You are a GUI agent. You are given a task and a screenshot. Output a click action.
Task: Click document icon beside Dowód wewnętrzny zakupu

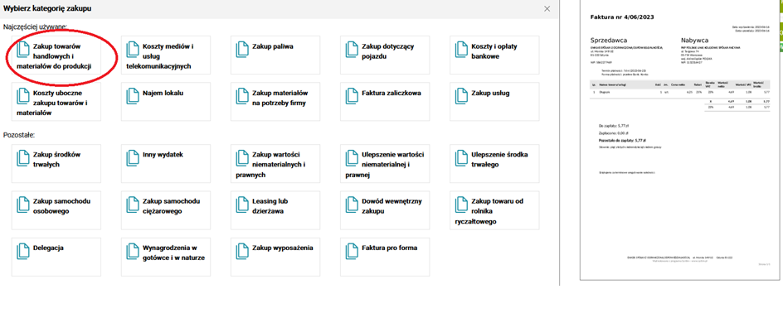coord(353,204)
